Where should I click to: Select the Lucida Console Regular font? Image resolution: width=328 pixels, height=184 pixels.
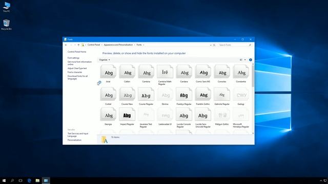(184, 114)
